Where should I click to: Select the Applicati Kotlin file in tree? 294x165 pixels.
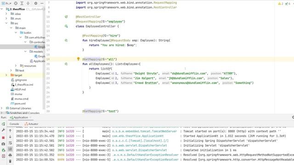37,61
